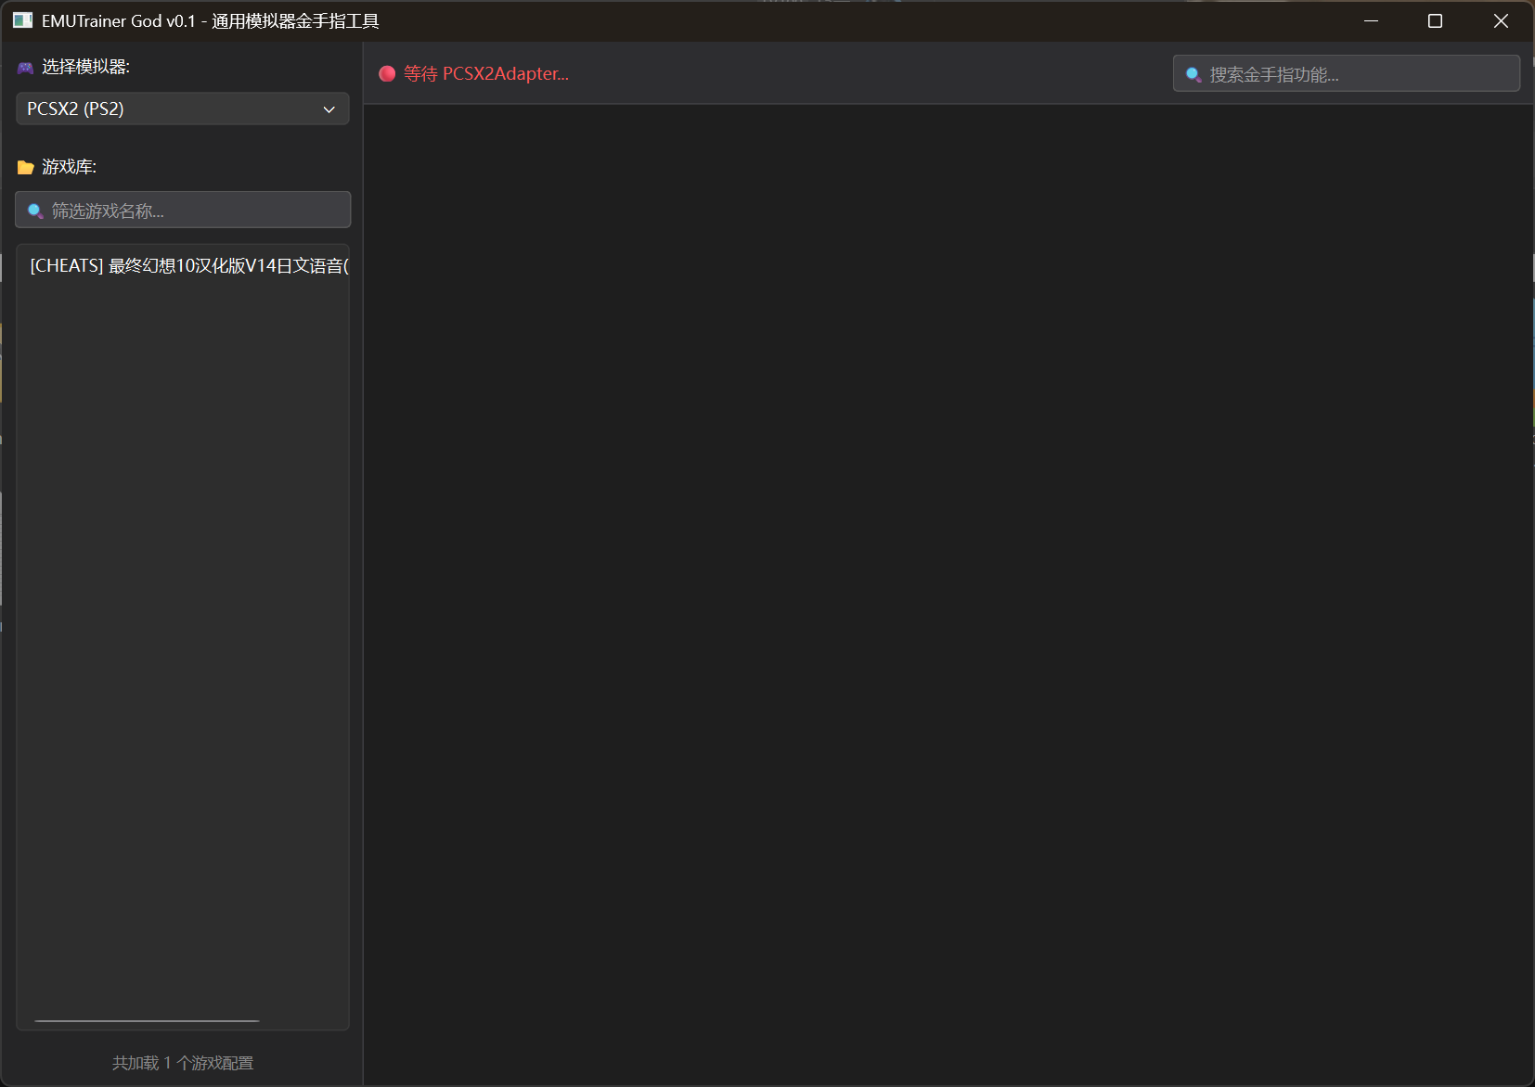The height and width of the screenshot is (1087, 1535).
Task: Click the 共加载 1 个游戏配置 footer text
Action: pyautogui.click(x=183, y=1063)
